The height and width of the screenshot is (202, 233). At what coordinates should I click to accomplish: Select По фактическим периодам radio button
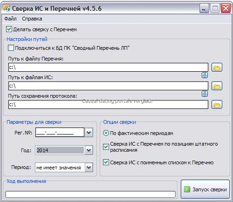[x=106, y=133]
